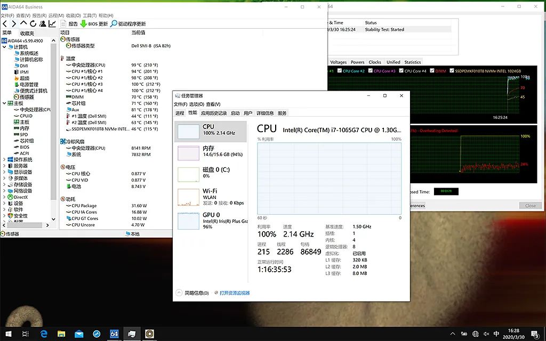Open Task Manager 选项(O) menu
Image resolution: width=546 pixels, height=341 pixels.
196,104
